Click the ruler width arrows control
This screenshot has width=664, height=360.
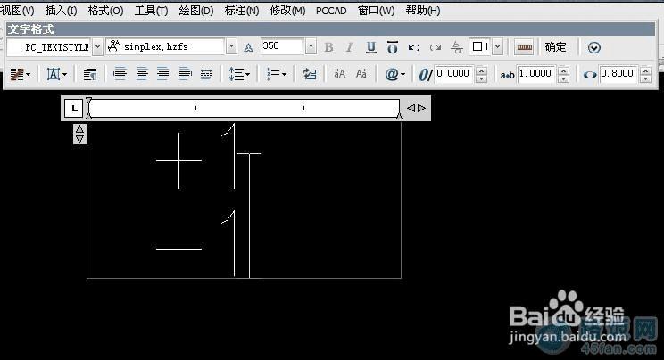[x=416, y=109]
